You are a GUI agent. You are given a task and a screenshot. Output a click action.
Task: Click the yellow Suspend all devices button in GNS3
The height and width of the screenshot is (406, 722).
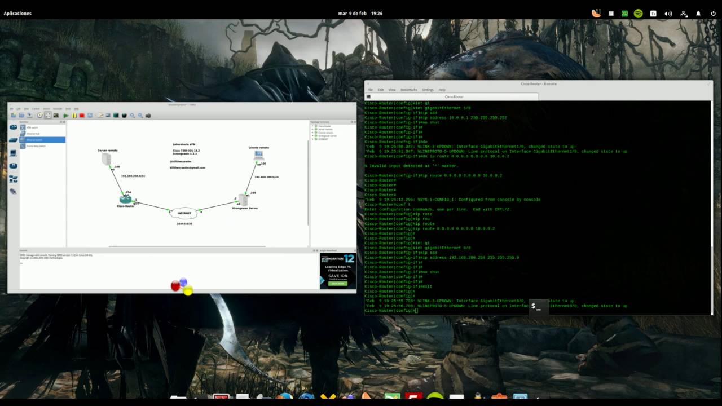74,116
